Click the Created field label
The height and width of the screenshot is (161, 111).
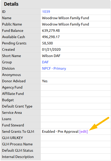(8, 50)
